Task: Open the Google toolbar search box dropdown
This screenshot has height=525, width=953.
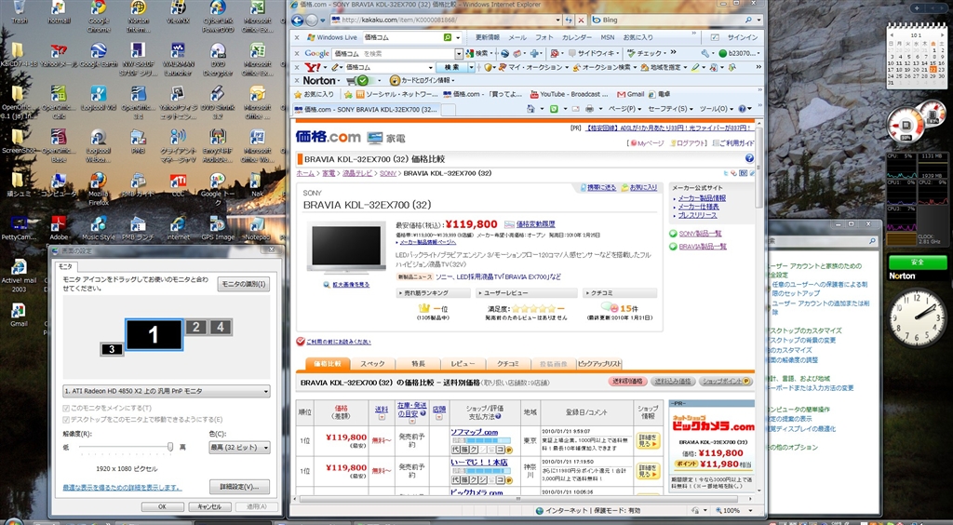Action: click(459, 53)
